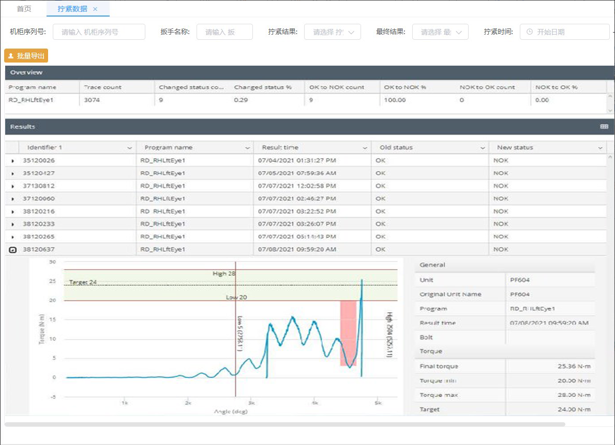Screen dimensions: 615x445
Task: Click result time 07/05/2021 07:59:36 AM
Action: [297, 173]
